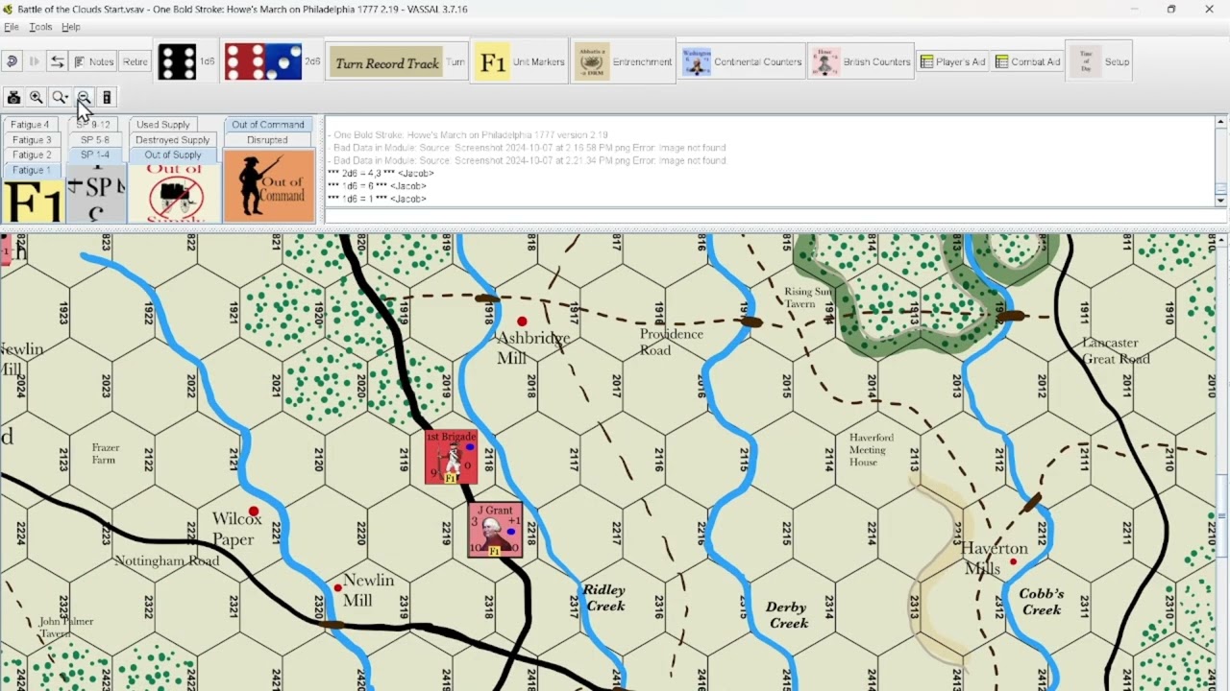Pick the orange Out of Command marker
Viewport: 1230px width, 691px height.
(269, 186)
